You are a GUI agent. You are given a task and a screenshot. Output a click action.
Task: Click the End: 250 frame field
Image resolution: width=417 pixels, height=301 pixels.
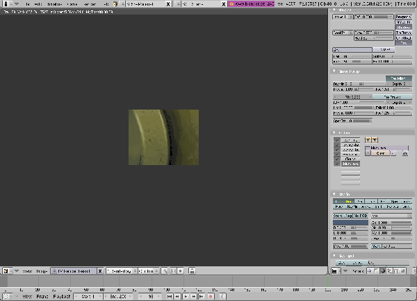[118, 296]
